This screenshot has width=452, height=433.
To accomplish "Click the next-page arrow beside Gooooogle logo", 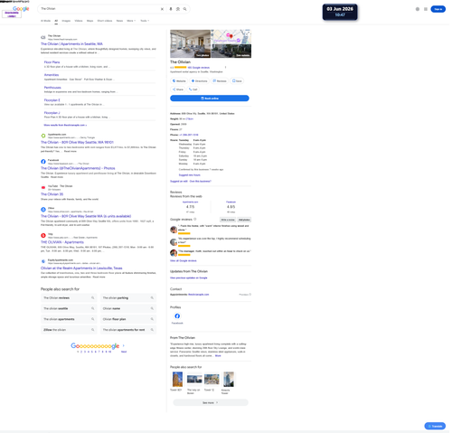I will [124, 345].
